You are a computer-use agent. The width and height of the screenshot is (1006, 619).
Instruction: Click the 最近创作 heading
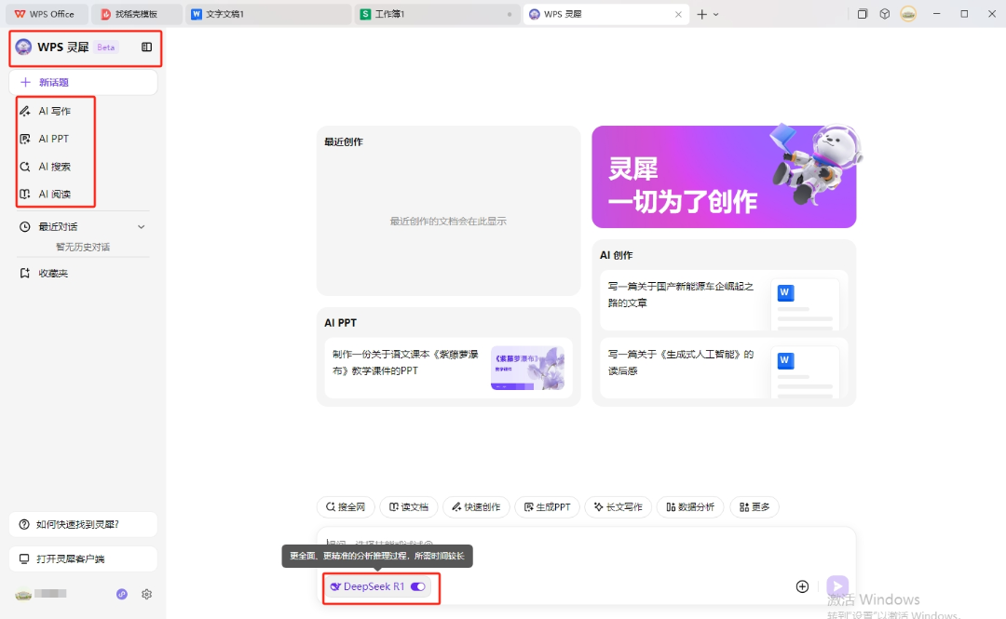coord(343,141)
